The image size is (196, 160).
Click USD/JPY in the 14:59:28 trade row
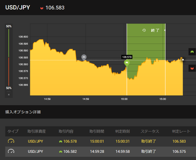[x=36, y=152]
